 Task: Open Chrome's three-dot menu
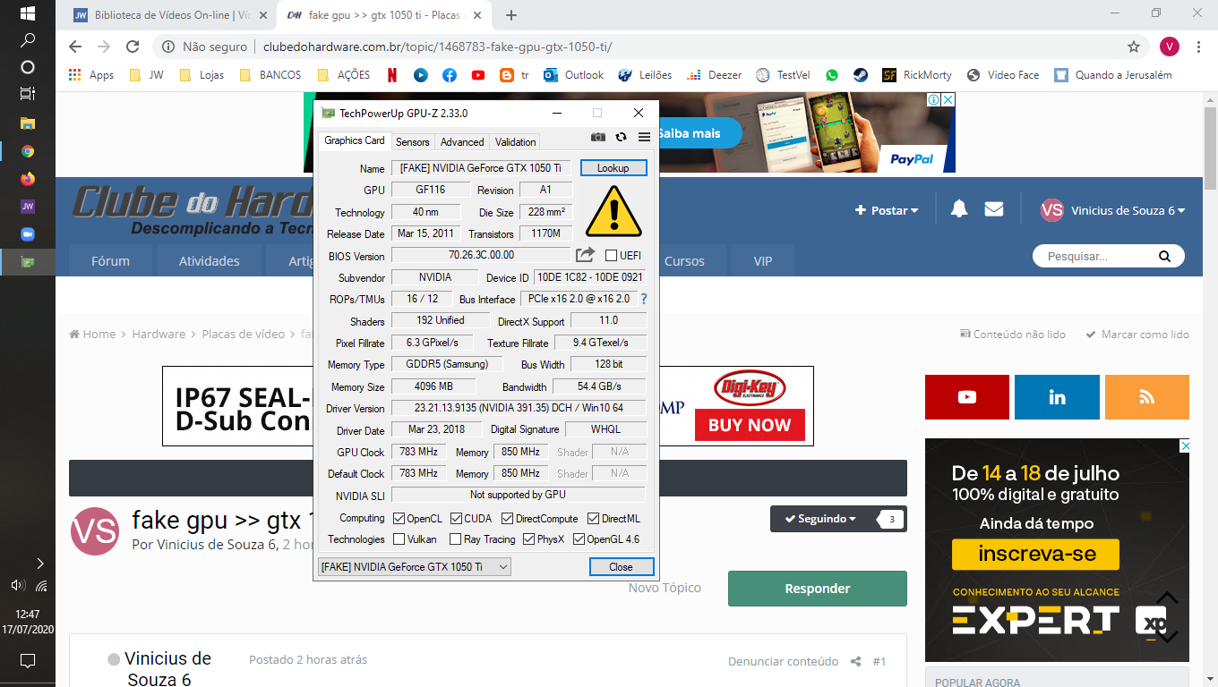coord(1198,47)
